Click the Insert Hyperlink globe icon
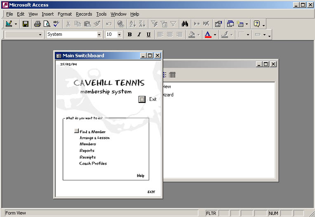Viewport: 315px width, 217px height. (121, 24)
